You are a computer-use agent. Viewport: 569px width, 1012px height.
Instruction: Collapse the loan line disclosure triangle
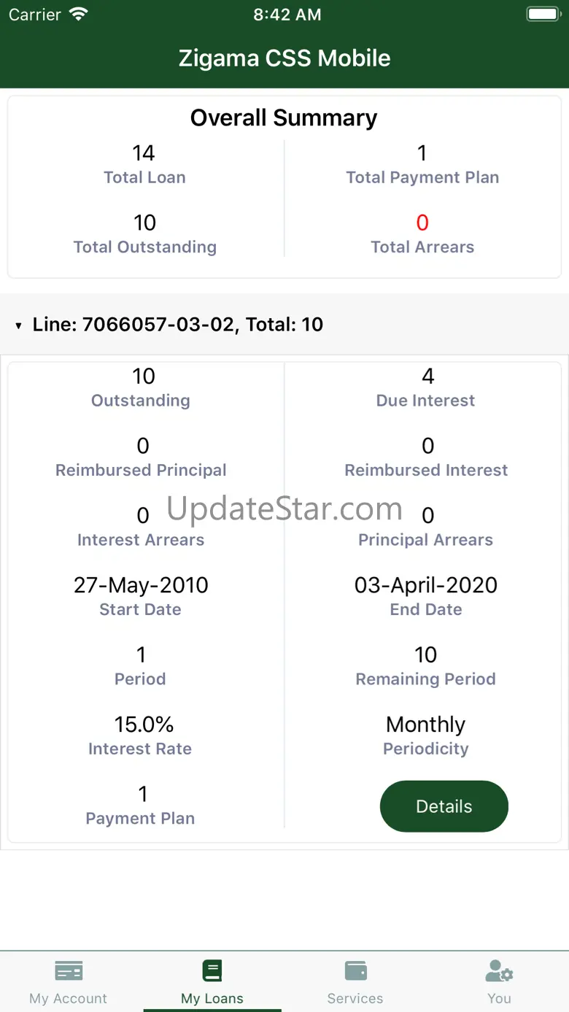(x=19, y=325)
